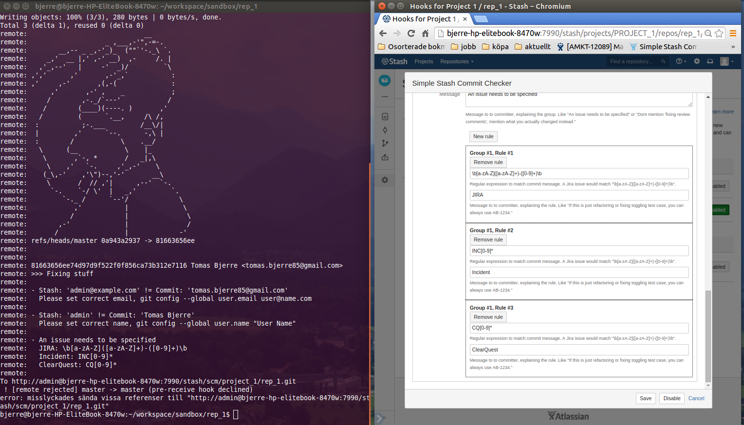Add a rule with New rule button

point(483,136)
